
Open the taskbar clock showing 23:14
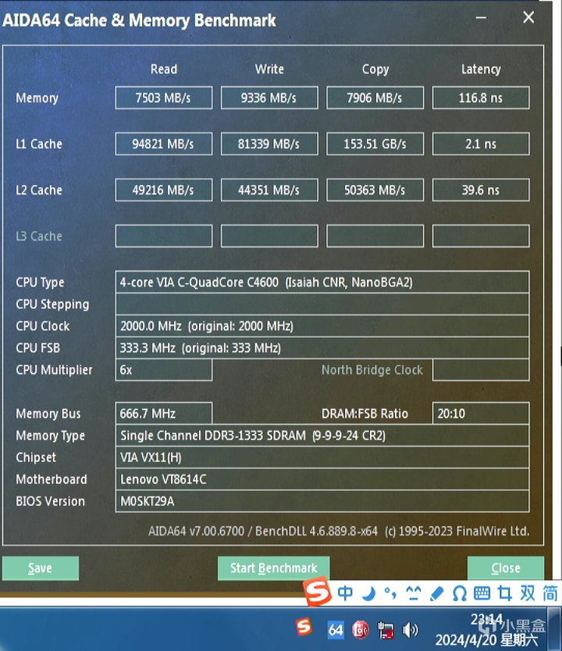[x=486, y=631]
